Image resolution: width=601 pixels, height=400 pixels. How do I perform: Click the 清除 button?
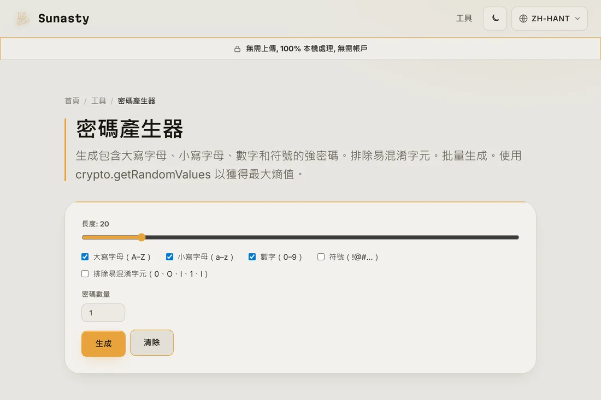(152, 343)
